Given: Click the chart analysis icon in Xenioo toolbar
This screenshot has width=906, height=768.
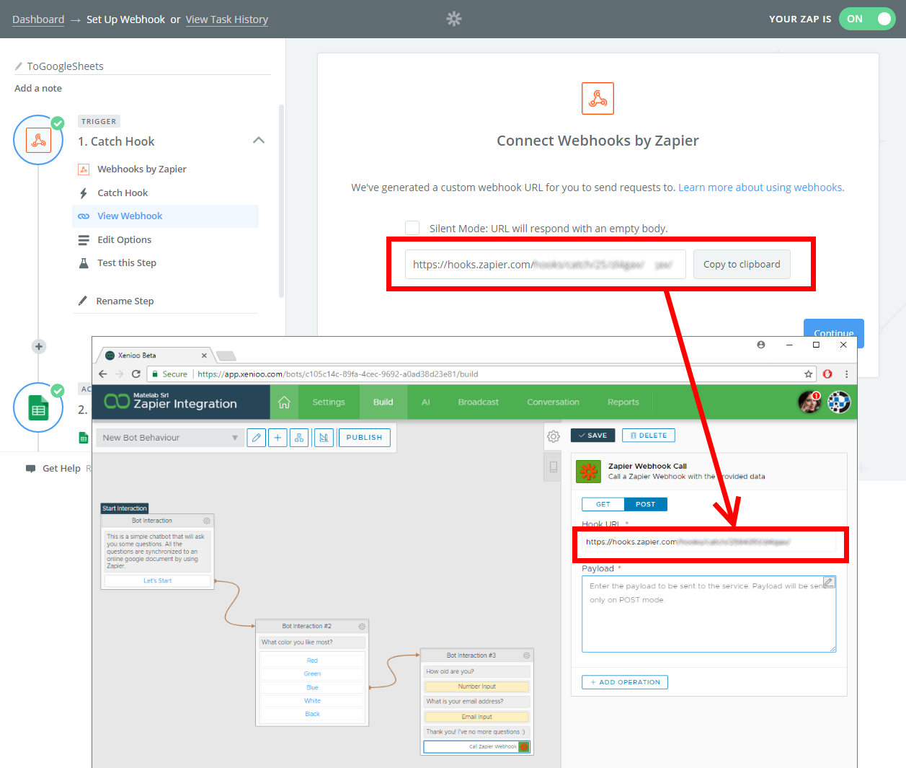Looking at the screenshot, I should (324, 438).
